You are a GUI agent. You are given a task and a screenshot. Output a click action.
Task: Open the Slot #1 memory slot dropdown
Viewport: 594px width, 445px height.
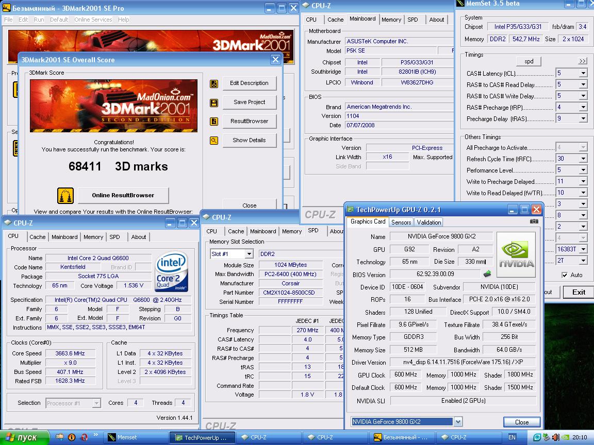[x=249, y=254]
